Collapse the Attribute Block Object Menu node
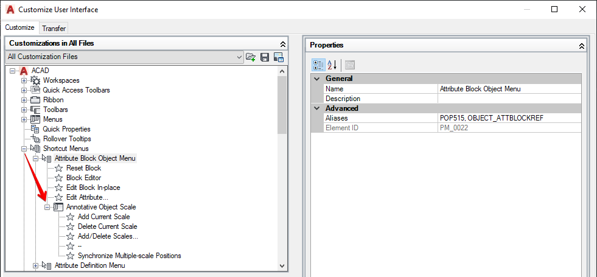Screen dimensions: 597x277 point(36,158)
